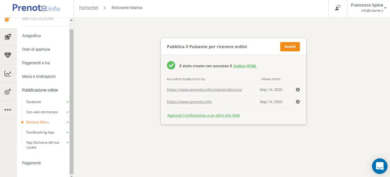Go to PartnerNet breadcrumb link

click(88, 8)
